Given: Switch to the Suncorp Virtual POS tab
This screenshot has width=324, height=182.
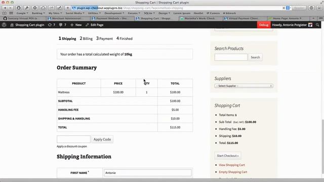Looking at the screenshot, I should point(23,18).
